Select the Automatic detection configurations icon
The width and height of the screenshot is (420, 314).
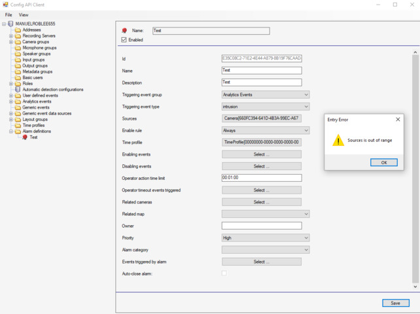point(18,90)
